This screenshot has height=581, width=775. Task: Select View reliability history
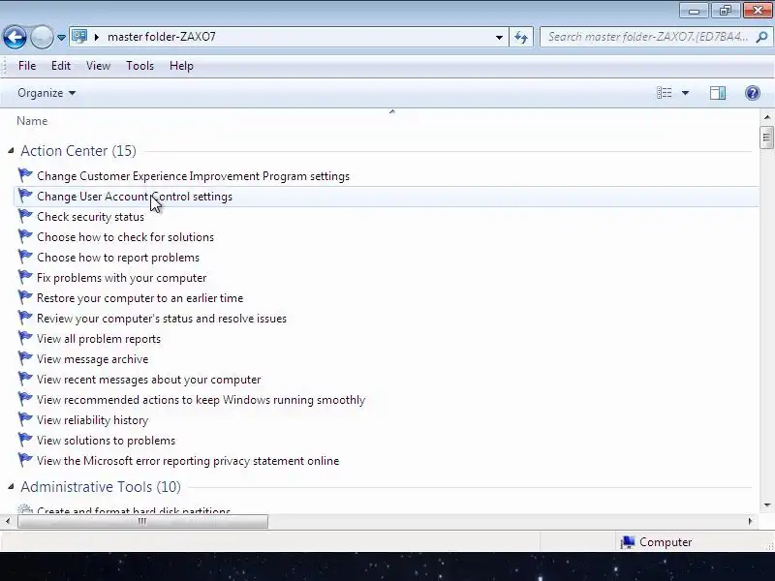tap(92, 420)
